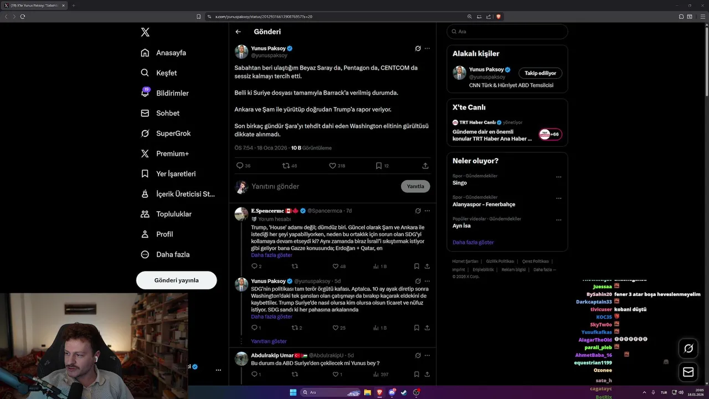Bookmark E.Spencermc reply
The height and width of the screenshot is (399, 709).
coord(417,267)
